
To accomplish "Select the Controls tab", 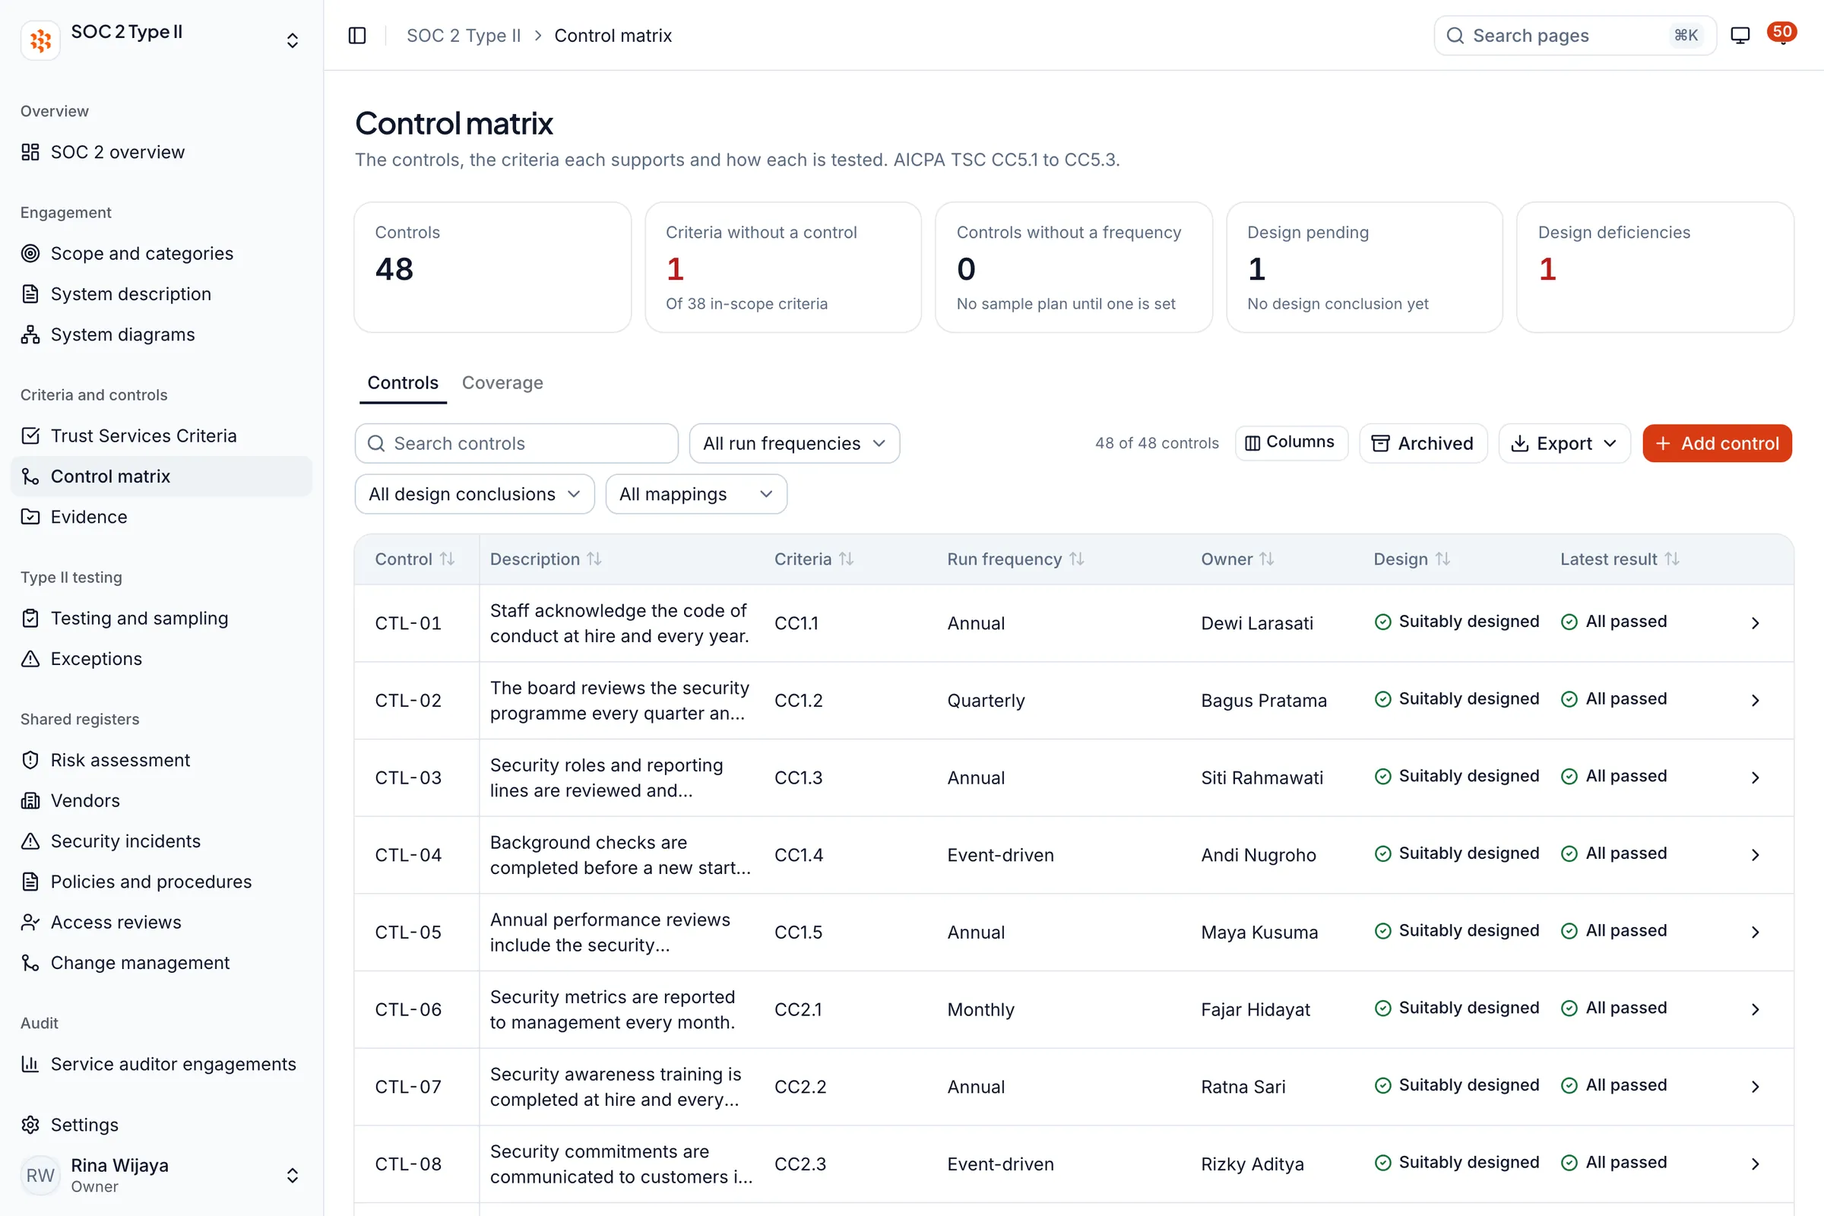I will coord(403,383).
